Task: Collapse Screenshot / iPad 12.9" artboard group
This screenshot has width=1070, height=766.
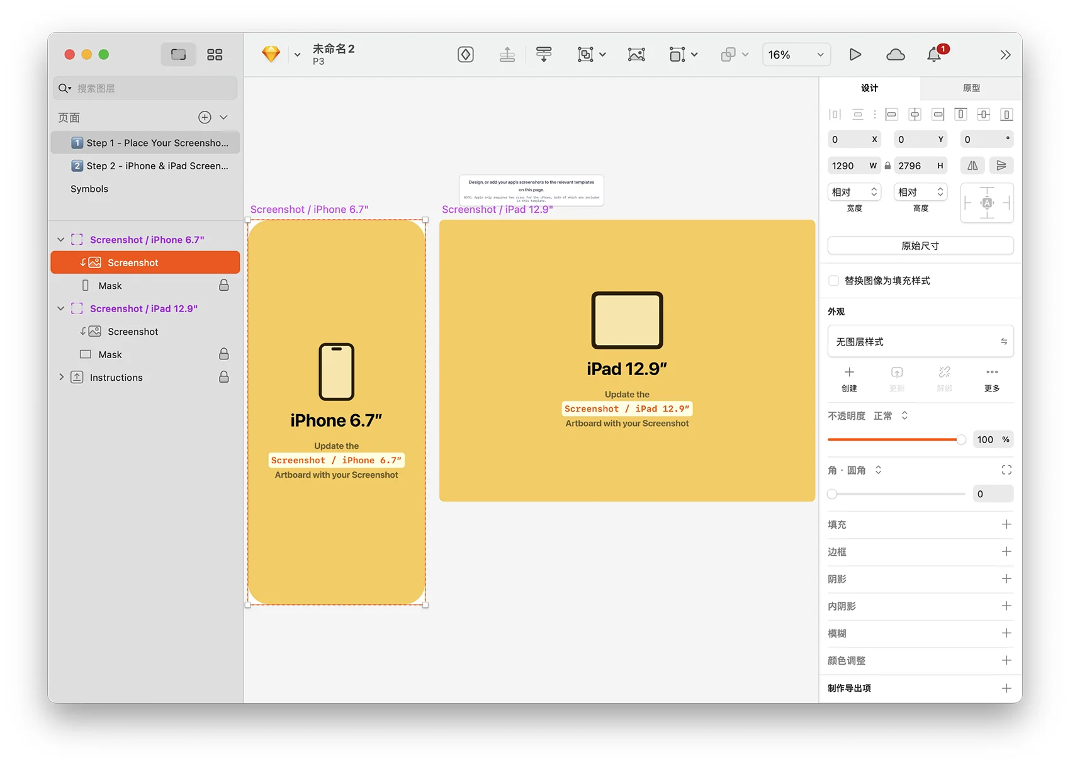Action: point(61,308)
